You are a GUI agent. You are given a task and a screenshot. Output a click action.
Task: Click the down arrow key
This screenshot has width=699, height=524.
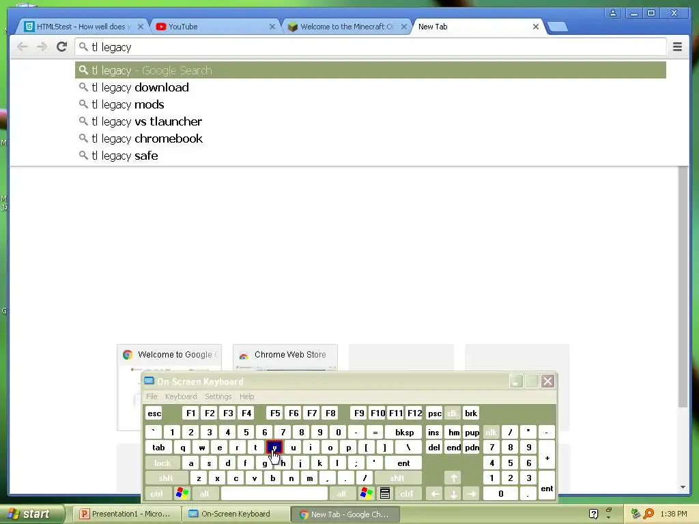click(x=453, y=494)
